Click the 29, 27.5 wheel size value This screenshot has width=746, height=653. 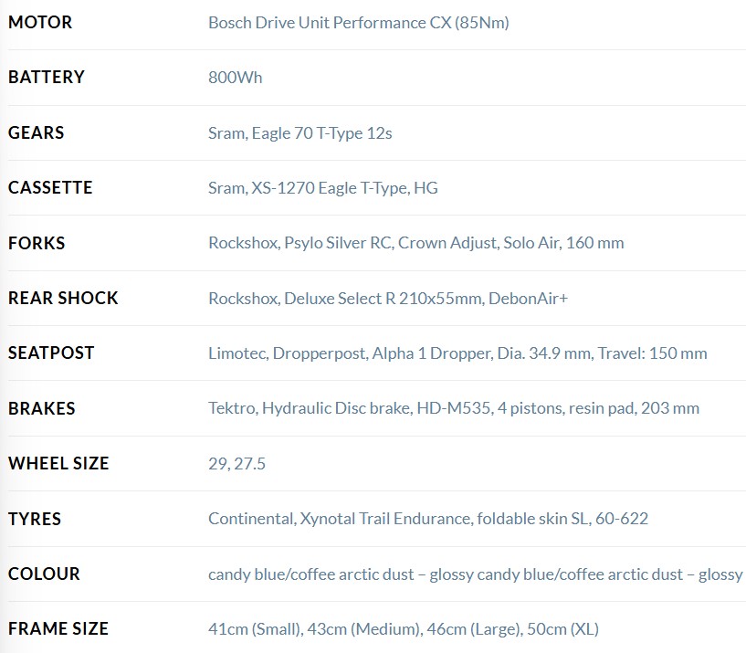click(x=236, y=464)
